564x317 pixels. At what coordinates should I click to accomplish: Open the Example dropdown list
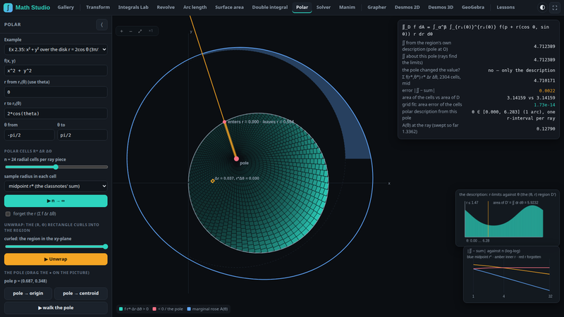tap(56, 49)
